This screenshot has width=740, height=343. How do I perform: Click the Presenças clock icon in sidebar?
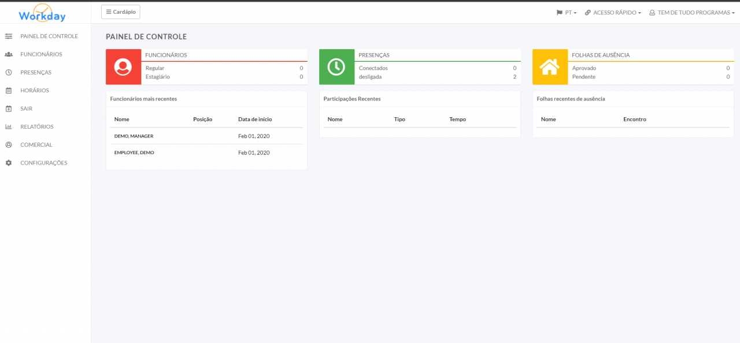pyautogui.click(x=9, y=73)
